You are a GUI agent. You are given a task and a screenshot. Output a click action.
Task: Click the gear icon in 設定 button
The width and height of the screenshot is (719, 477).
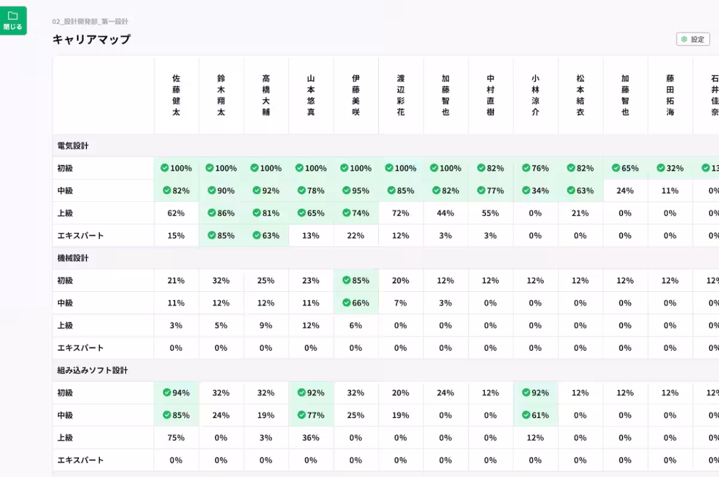point(684,40)
